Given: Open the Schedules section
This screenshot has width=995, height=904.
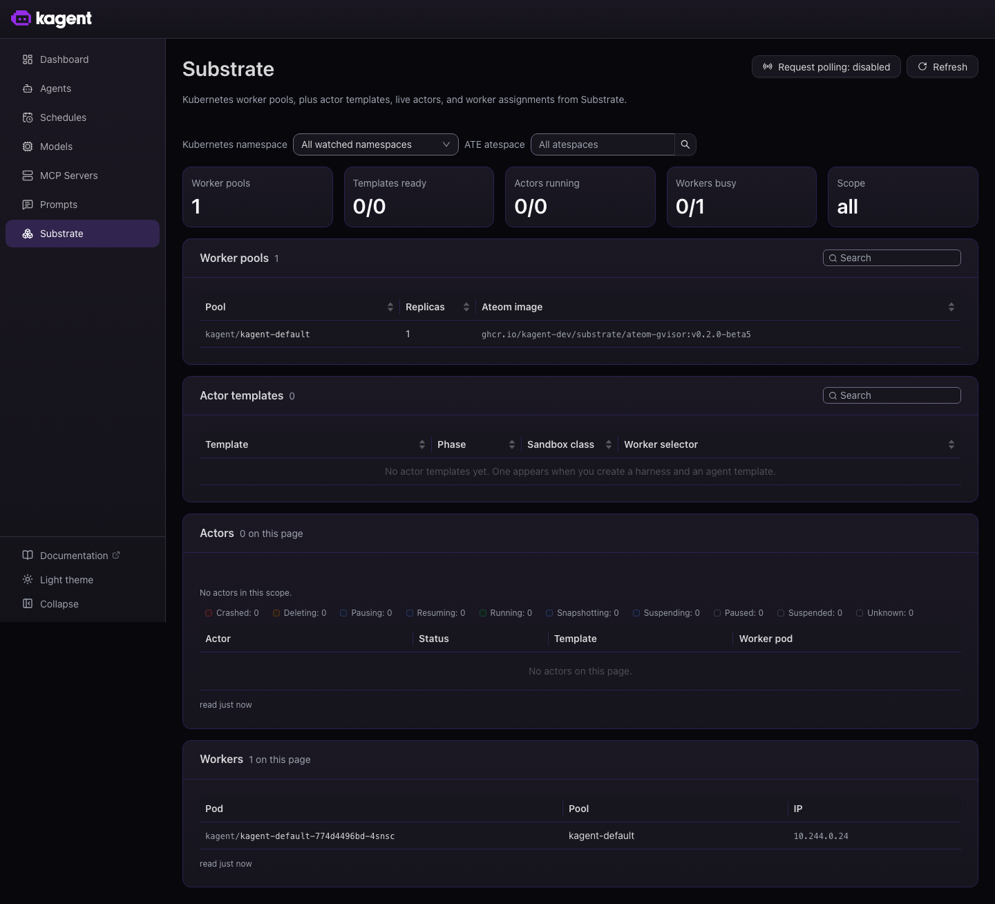Looking at the screenshot, I should point(82,117).
